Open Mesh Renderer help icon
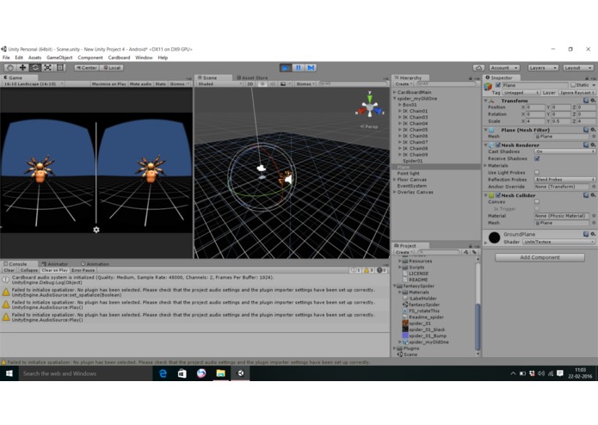The width and height of the screenshot is (598, 425). coord(586,145)
